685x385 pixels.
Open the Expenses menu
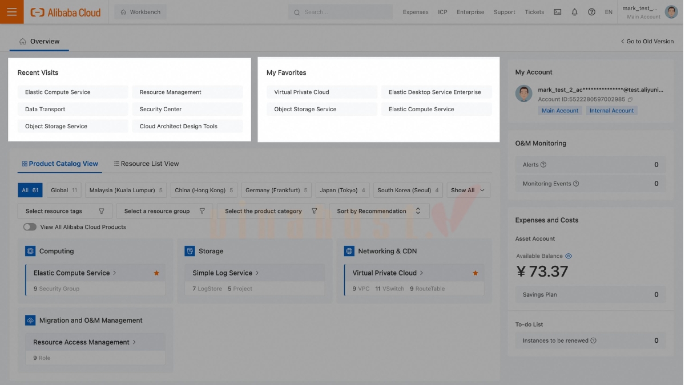[x=416, y=12]
